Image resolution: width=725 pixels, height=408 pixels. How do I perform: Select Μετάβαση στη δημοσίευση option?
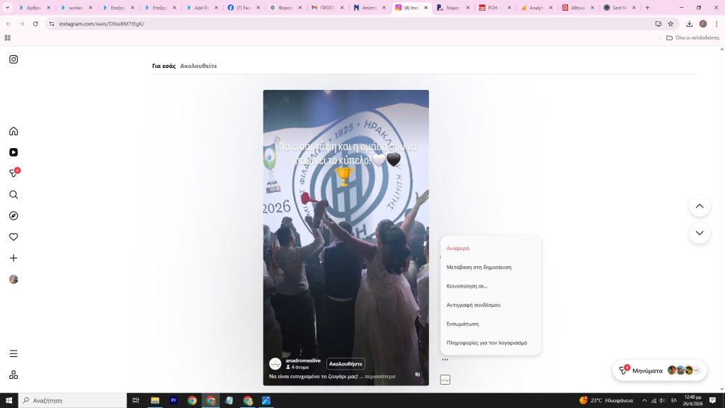(479, 267)
